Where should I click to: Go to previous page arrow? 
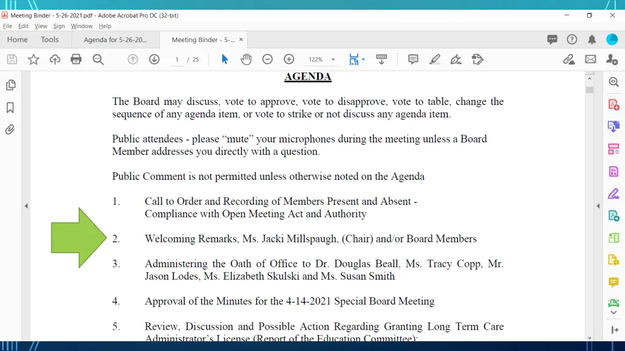[132, 59]
